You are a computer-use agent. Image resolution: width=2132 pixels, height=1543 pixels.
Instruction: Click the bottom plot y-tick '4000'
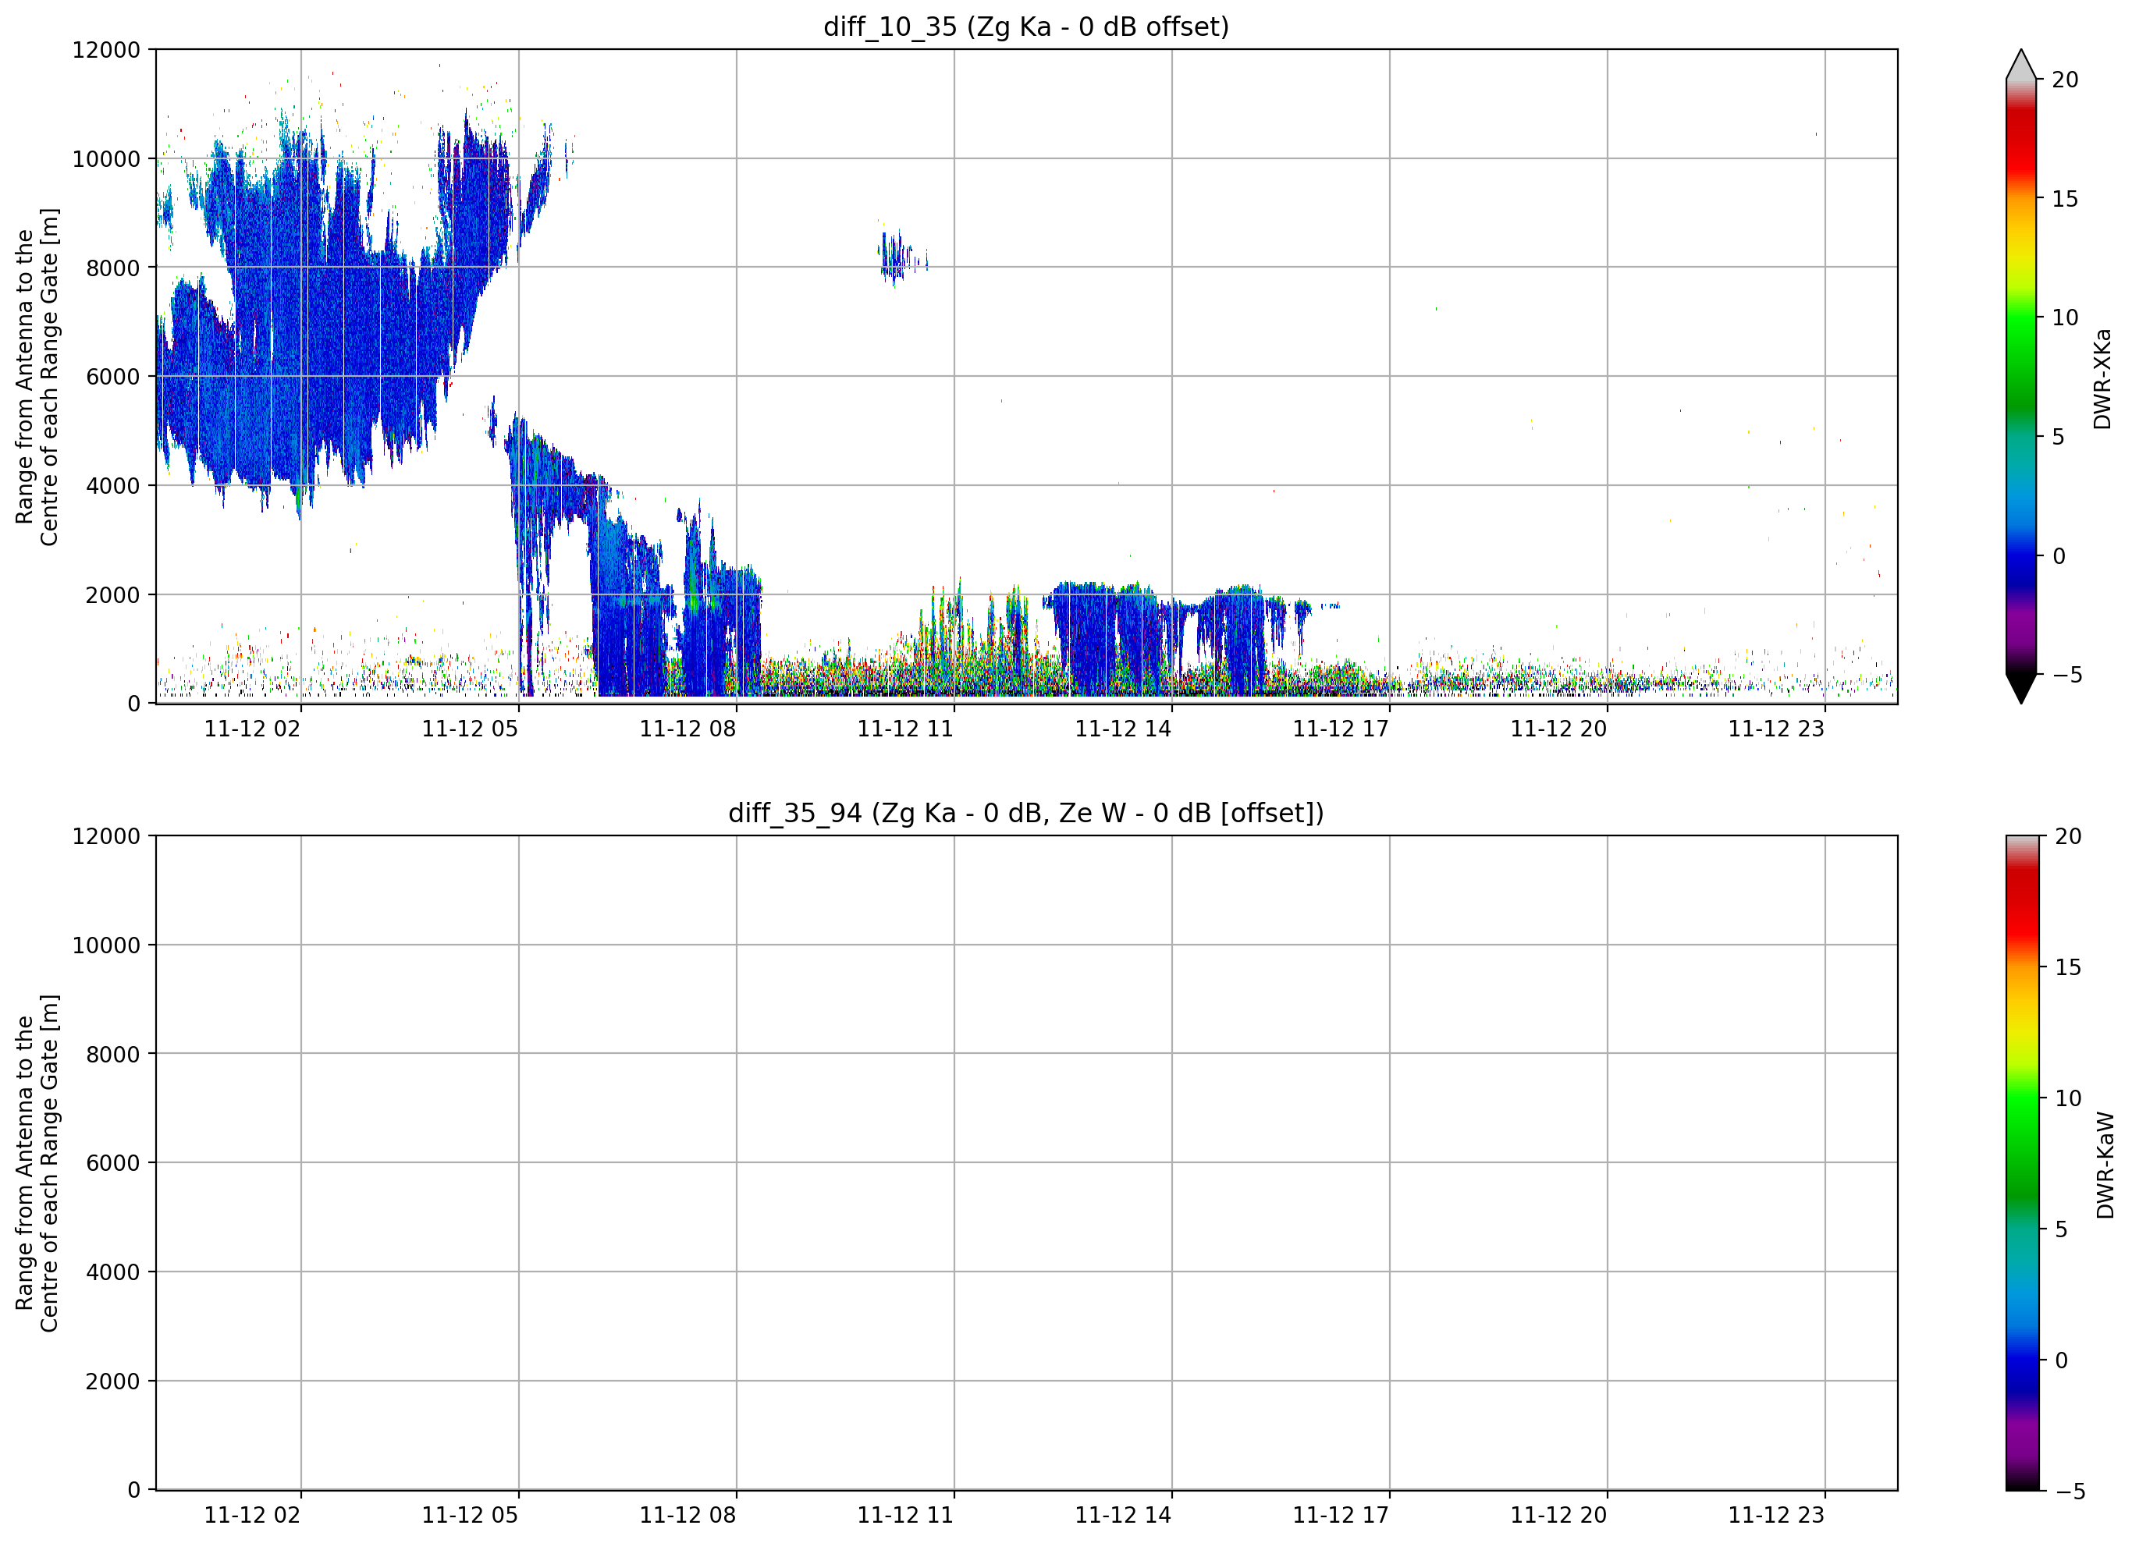pos(113,1272)
